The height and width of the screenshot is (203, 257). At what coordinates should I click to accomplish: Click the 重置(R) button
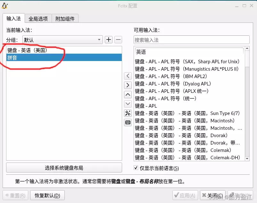(x=15, y=195)
